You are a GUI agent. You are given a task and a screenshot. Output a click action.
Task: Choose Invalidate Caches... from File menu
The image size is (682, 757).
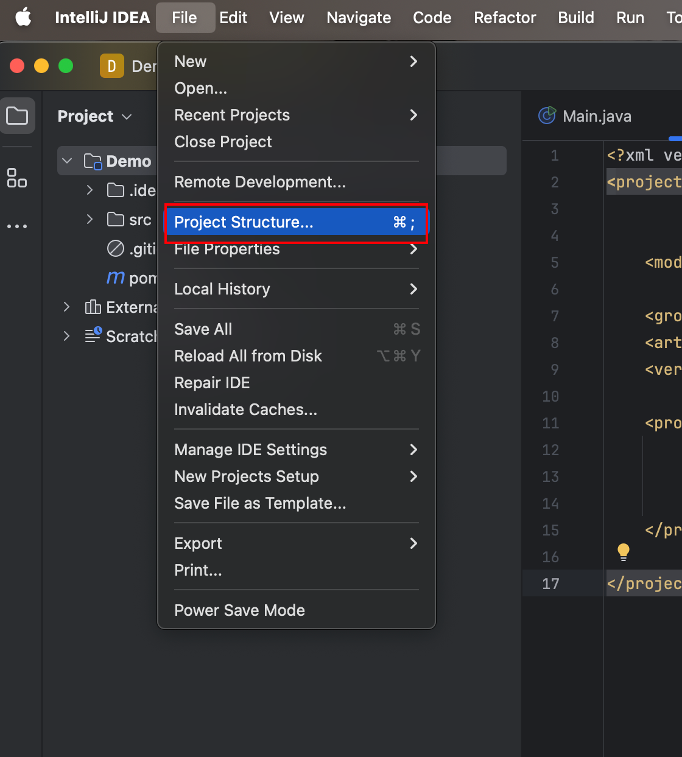(245, 410)
